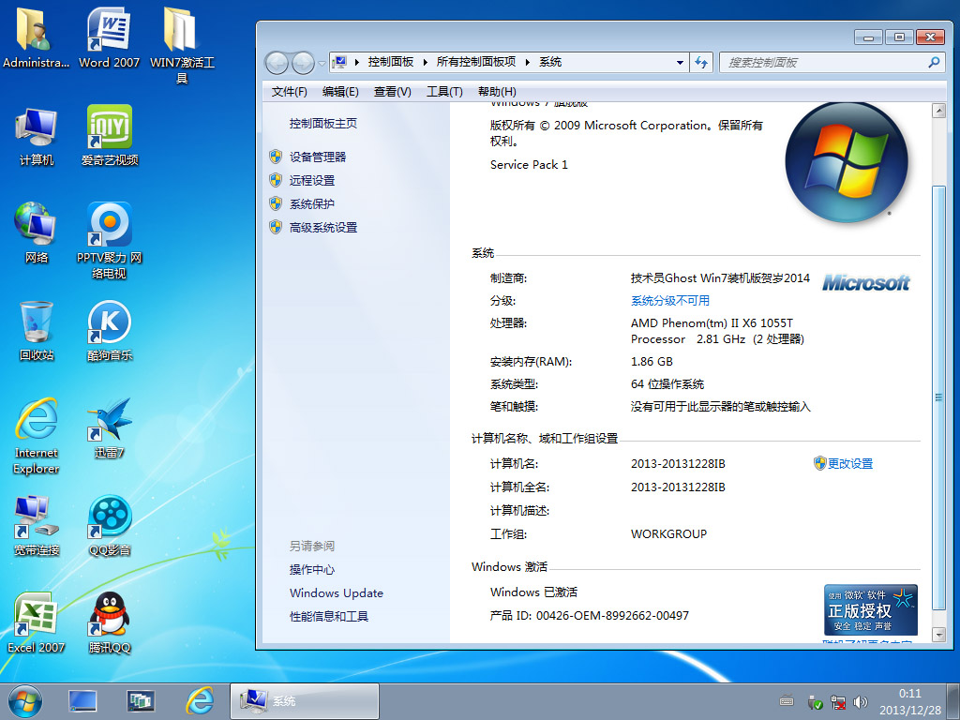
Task: Click Show Desktop taskbar icon
Action: (x=82, y=701)
